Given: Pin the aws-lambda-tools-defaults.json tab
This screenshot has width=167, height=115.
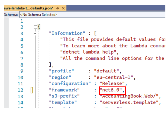Looking at the screenshot, I should pyautogui.click(x=57, y=8).
